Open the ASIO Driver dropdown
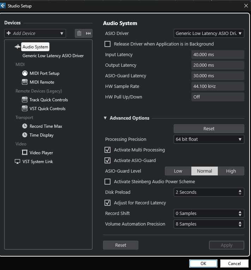 [209, 34]
